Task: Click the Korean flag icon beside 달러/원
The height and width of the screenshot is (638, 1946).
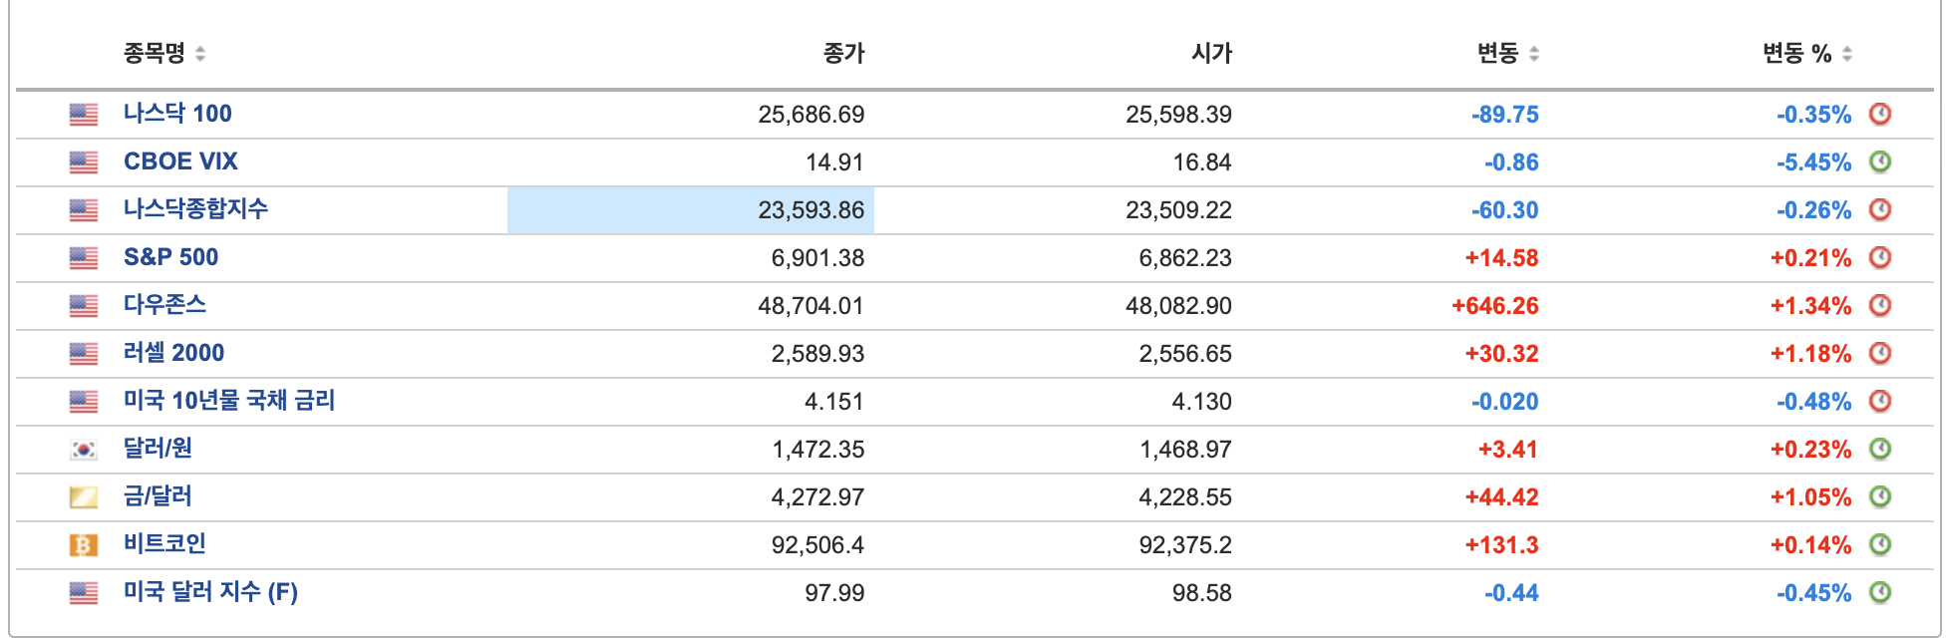Action: click(84, 450)
